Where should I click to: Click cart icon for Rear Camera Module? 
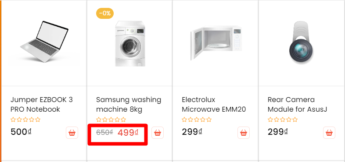[329, 133]
